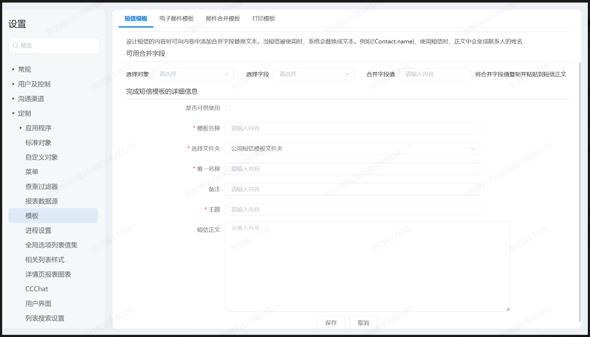Open the 打印模板 tab
The height and width of the screenshot is (337, 590).
coord(264,18)
